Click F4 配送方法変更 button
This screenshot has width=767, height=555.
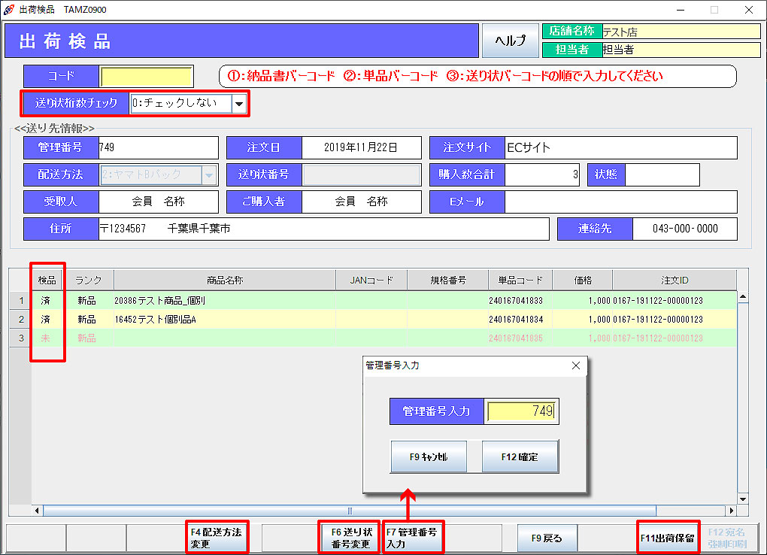217,538
